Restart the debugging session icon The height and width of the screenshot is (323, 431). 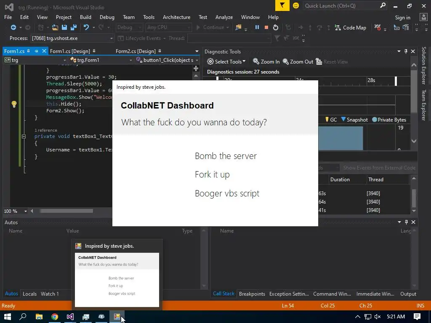(x=275, y=27)
